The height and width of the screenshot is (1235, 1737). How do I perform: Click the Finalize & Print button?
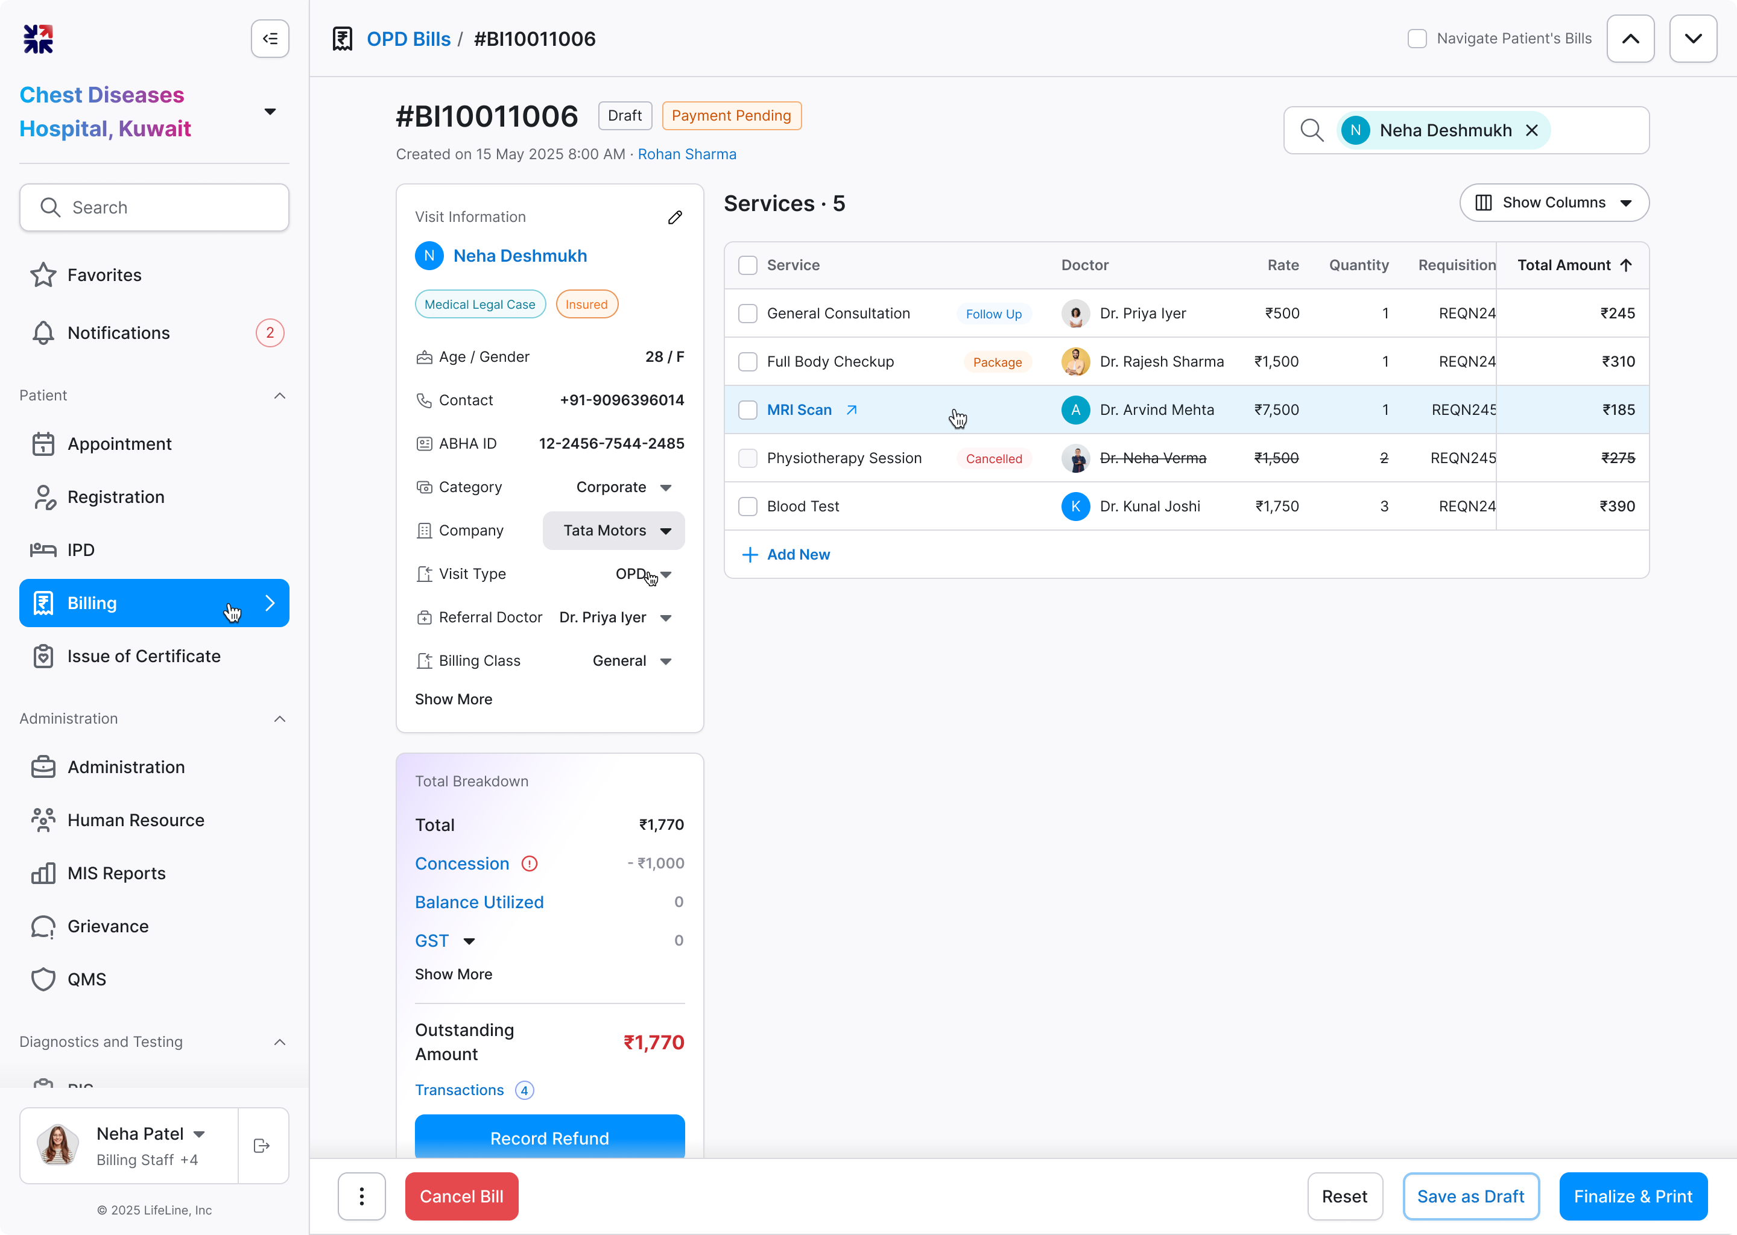[1632, 1196]
